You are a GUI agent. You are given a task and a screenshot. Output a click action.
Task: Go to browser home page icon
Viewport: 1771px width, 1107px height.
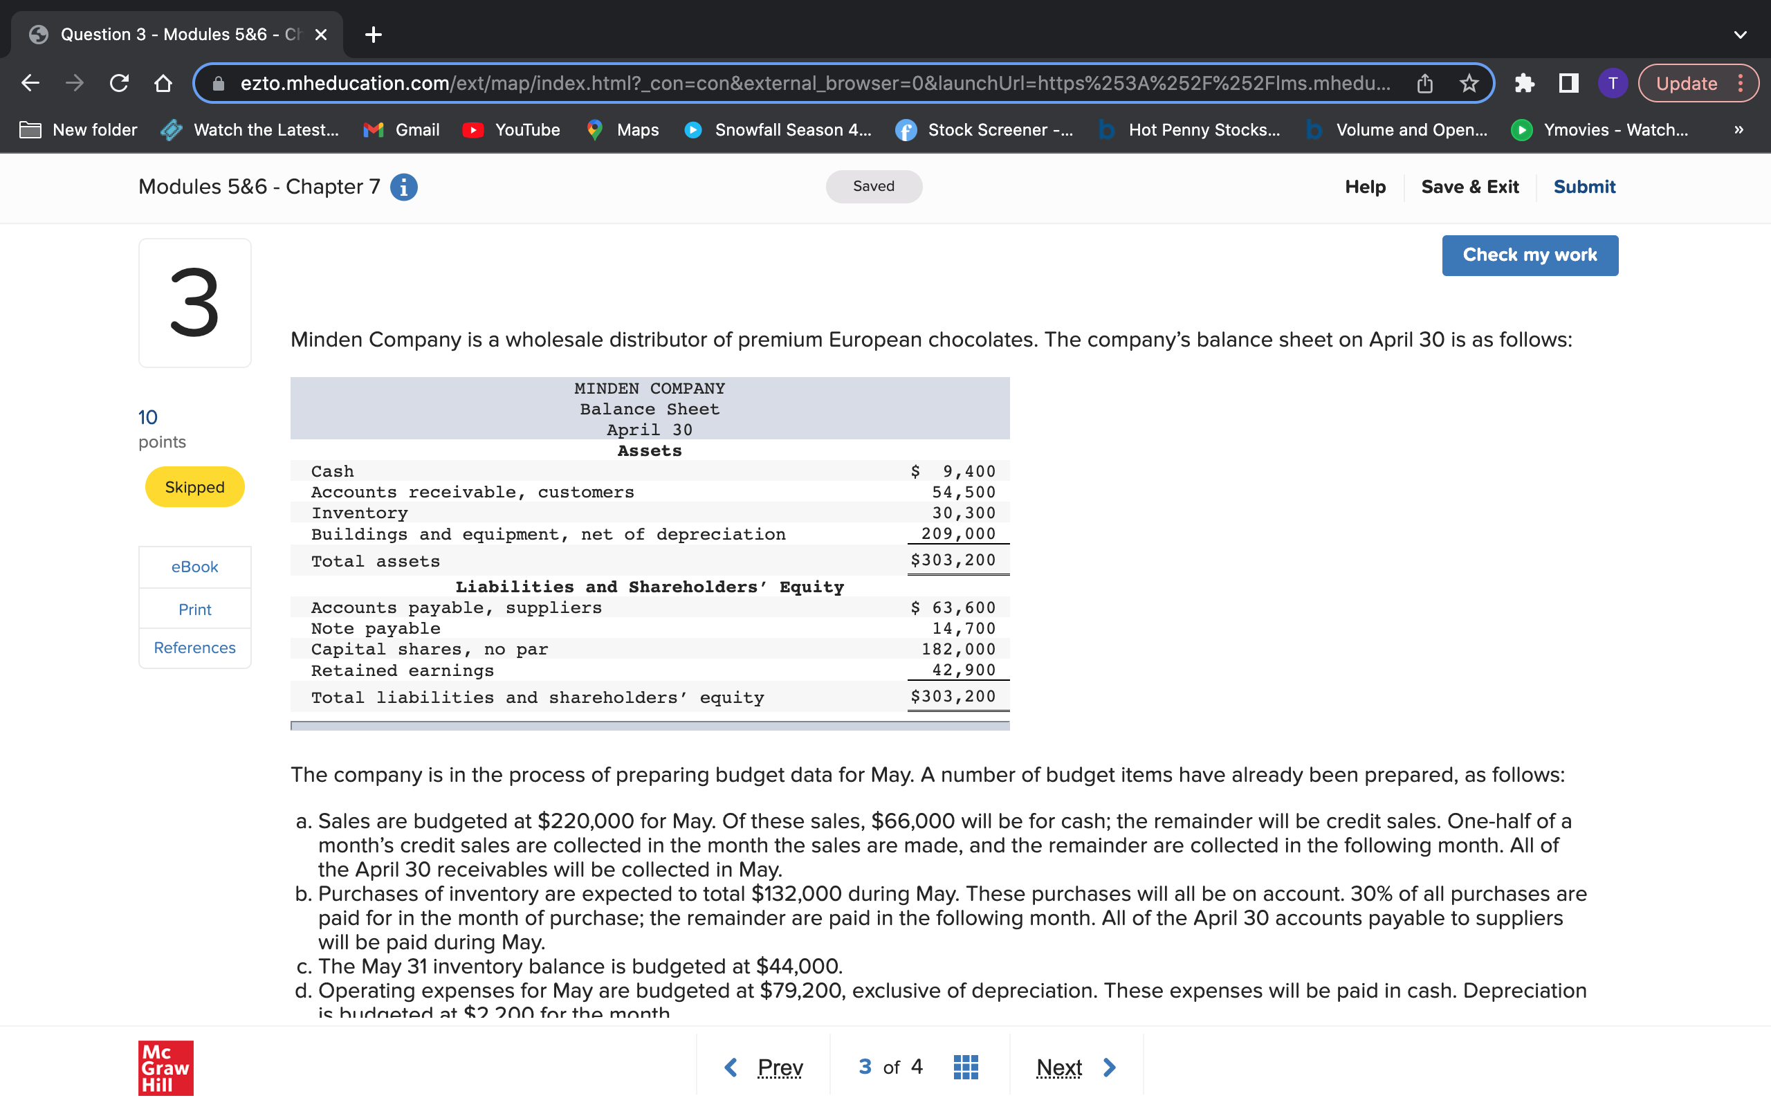pos(163,84)
